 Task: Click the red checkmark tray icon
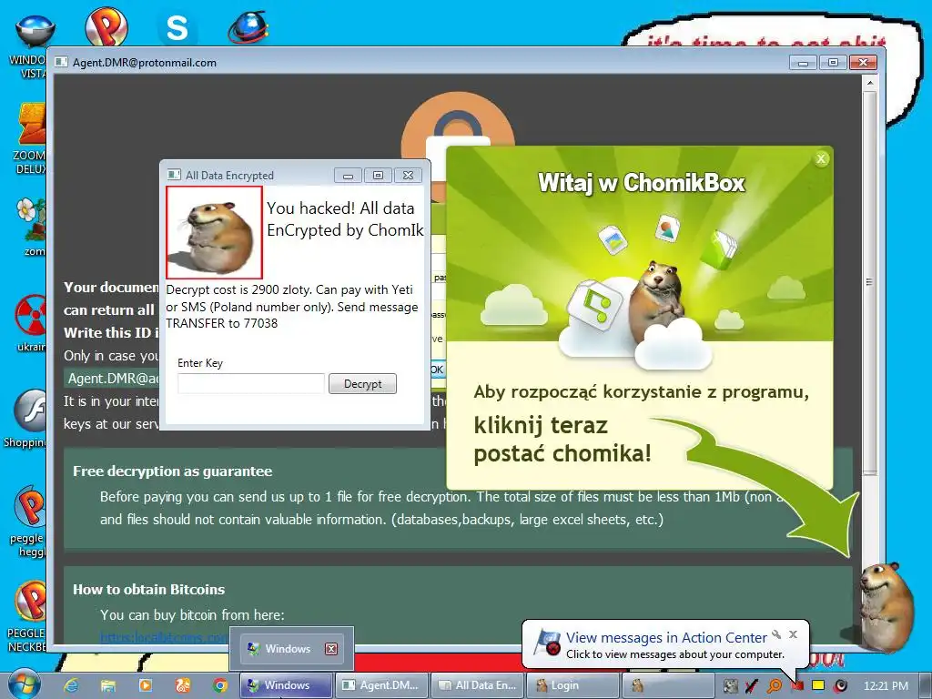752,686
